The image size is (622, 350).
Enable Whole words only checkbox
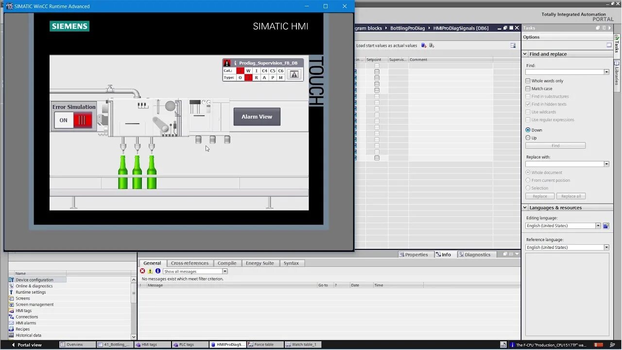pos(528,81)
